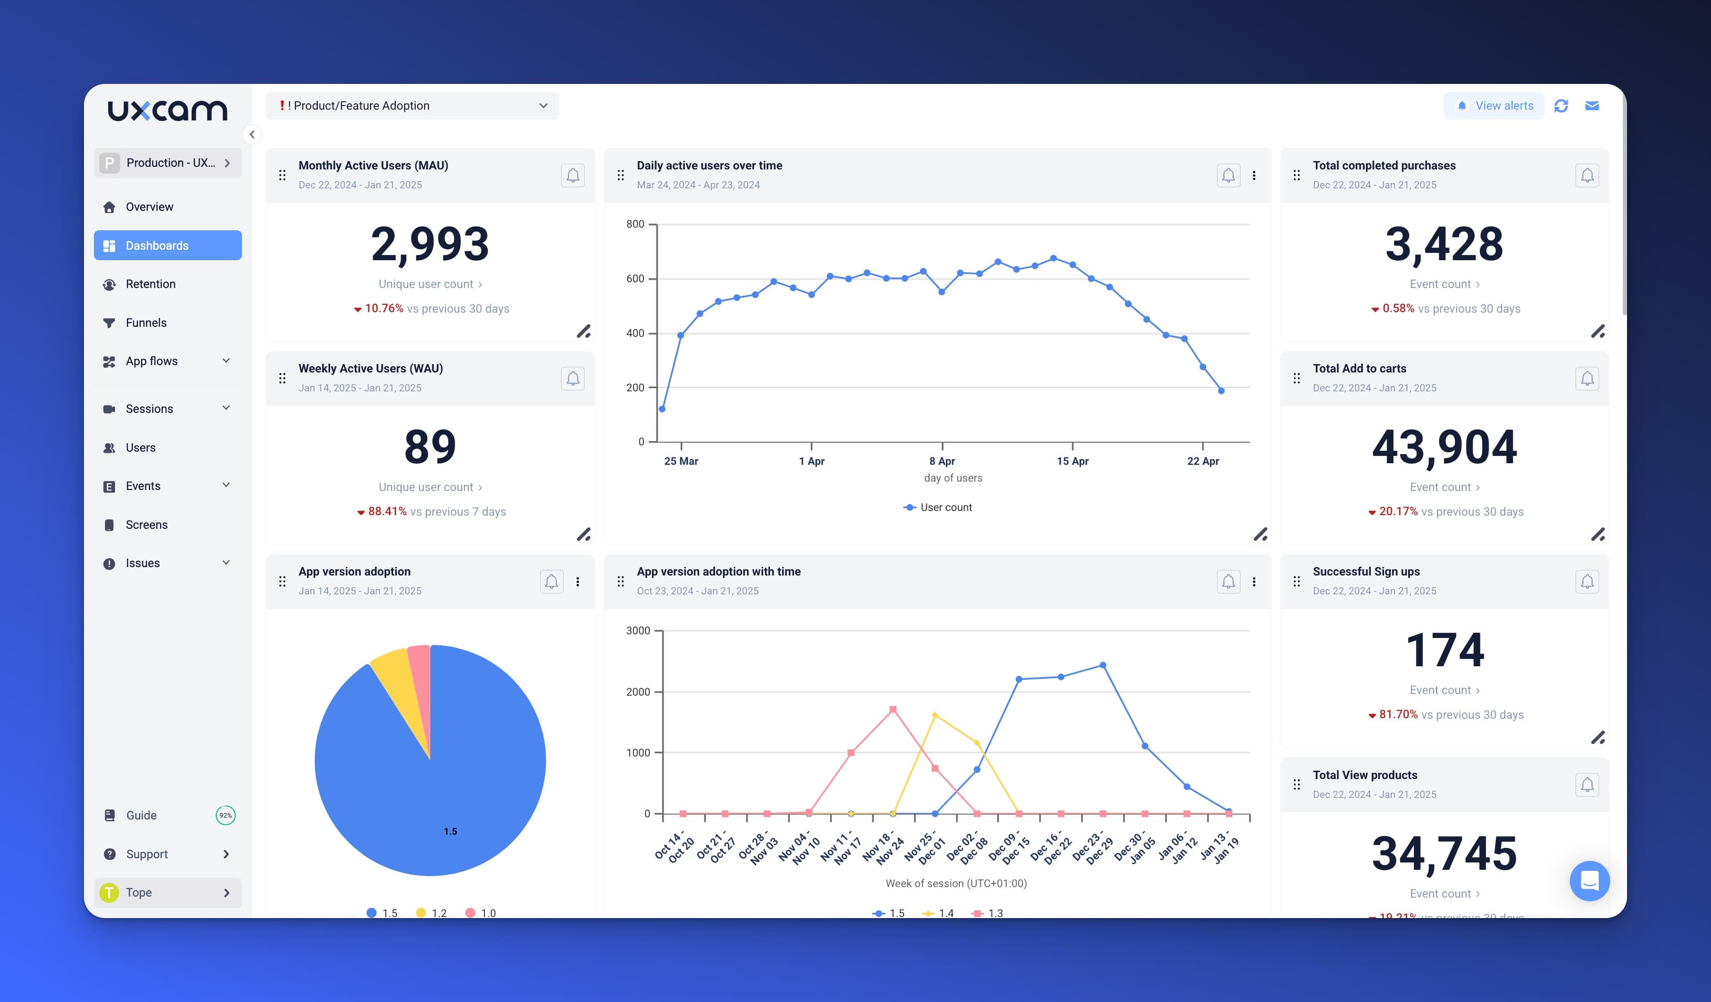
Task: Open the Screens section icon
Action: pyautogui.click(x=110, y=524)
